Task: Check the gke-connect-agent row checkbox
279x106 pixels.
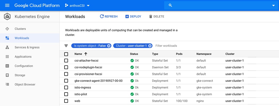Action: tap(66, 81)
